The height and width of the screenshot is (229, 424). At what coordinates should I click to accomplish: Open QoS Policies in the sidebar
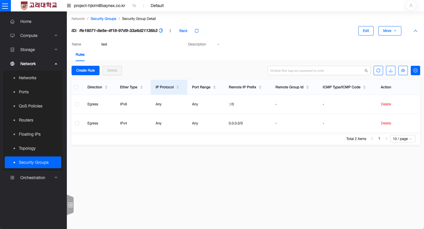(33, 106)
